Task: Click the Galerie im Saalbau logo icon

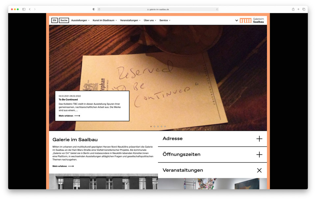Action: tap(246, 20)
